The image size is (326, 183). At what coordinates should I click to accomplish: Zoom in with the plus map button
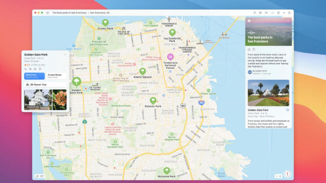(x=280, y=176)
